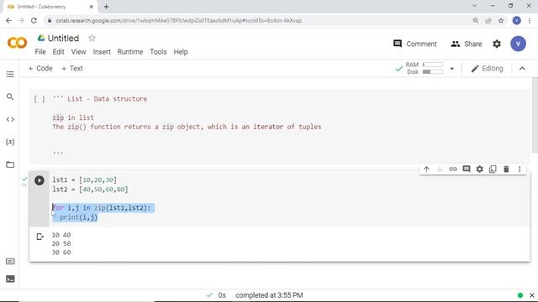Viewport: 538px width, 302px height.
Task: Bookmark this tab star
Action: click(501, 20)
